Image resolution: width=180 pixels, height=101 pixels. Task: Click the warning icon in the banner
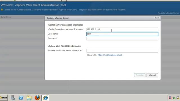[2, 10]
